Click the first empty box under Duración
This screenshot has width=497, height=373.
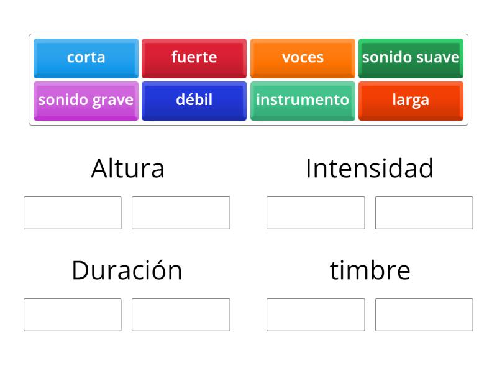tap(72, 315)
